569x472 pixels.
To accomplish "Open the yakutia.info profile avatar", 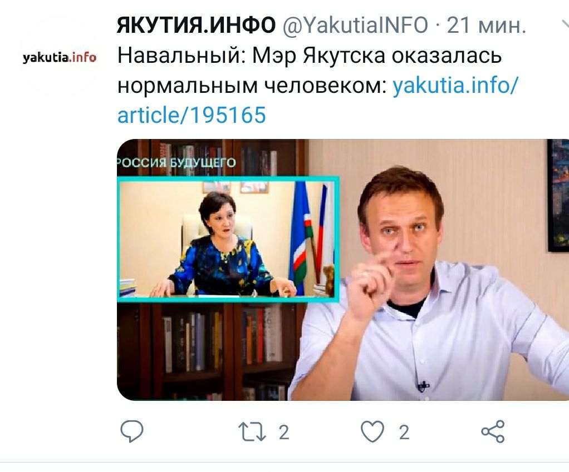I will click(60, 57).
